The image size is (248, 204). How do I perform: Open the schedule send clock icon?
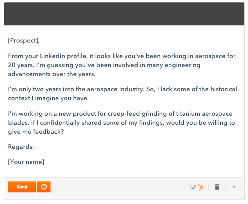pos(44,187)
